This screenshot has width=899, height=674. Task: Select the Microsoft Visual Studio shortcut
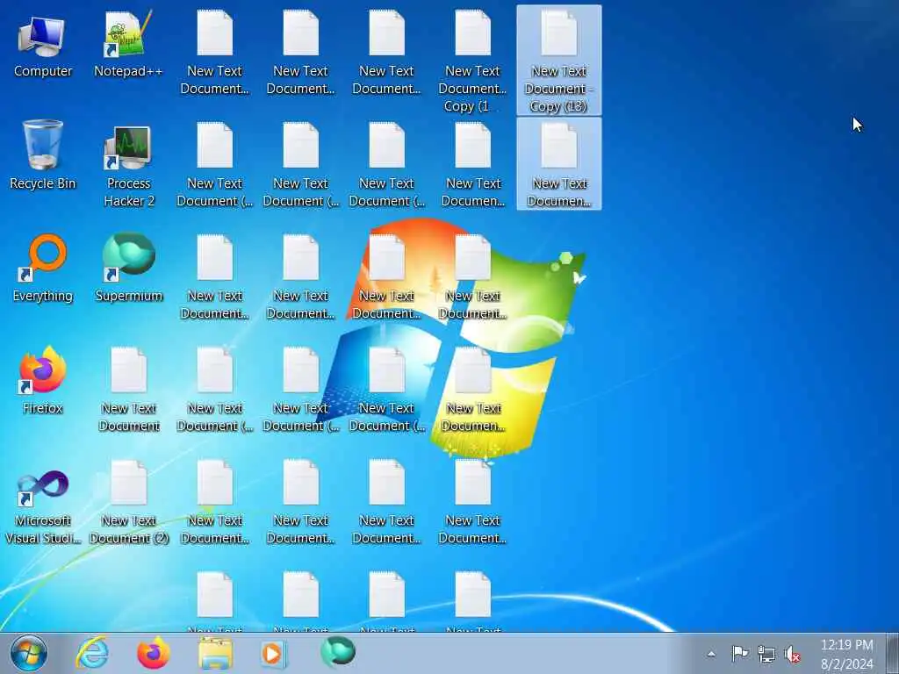[43, 505]
